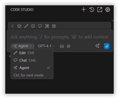This screenshot has width=119, height=99.
Task: Select checked Agent mode menu entry
Action: (x=32, y=68)
